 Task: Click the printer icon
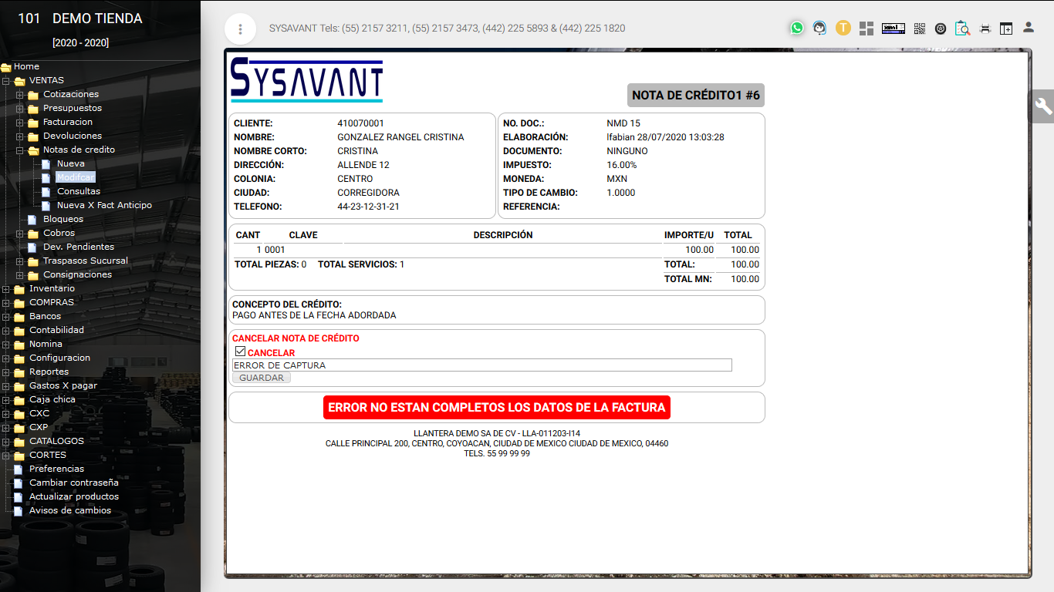click(985, 29)
